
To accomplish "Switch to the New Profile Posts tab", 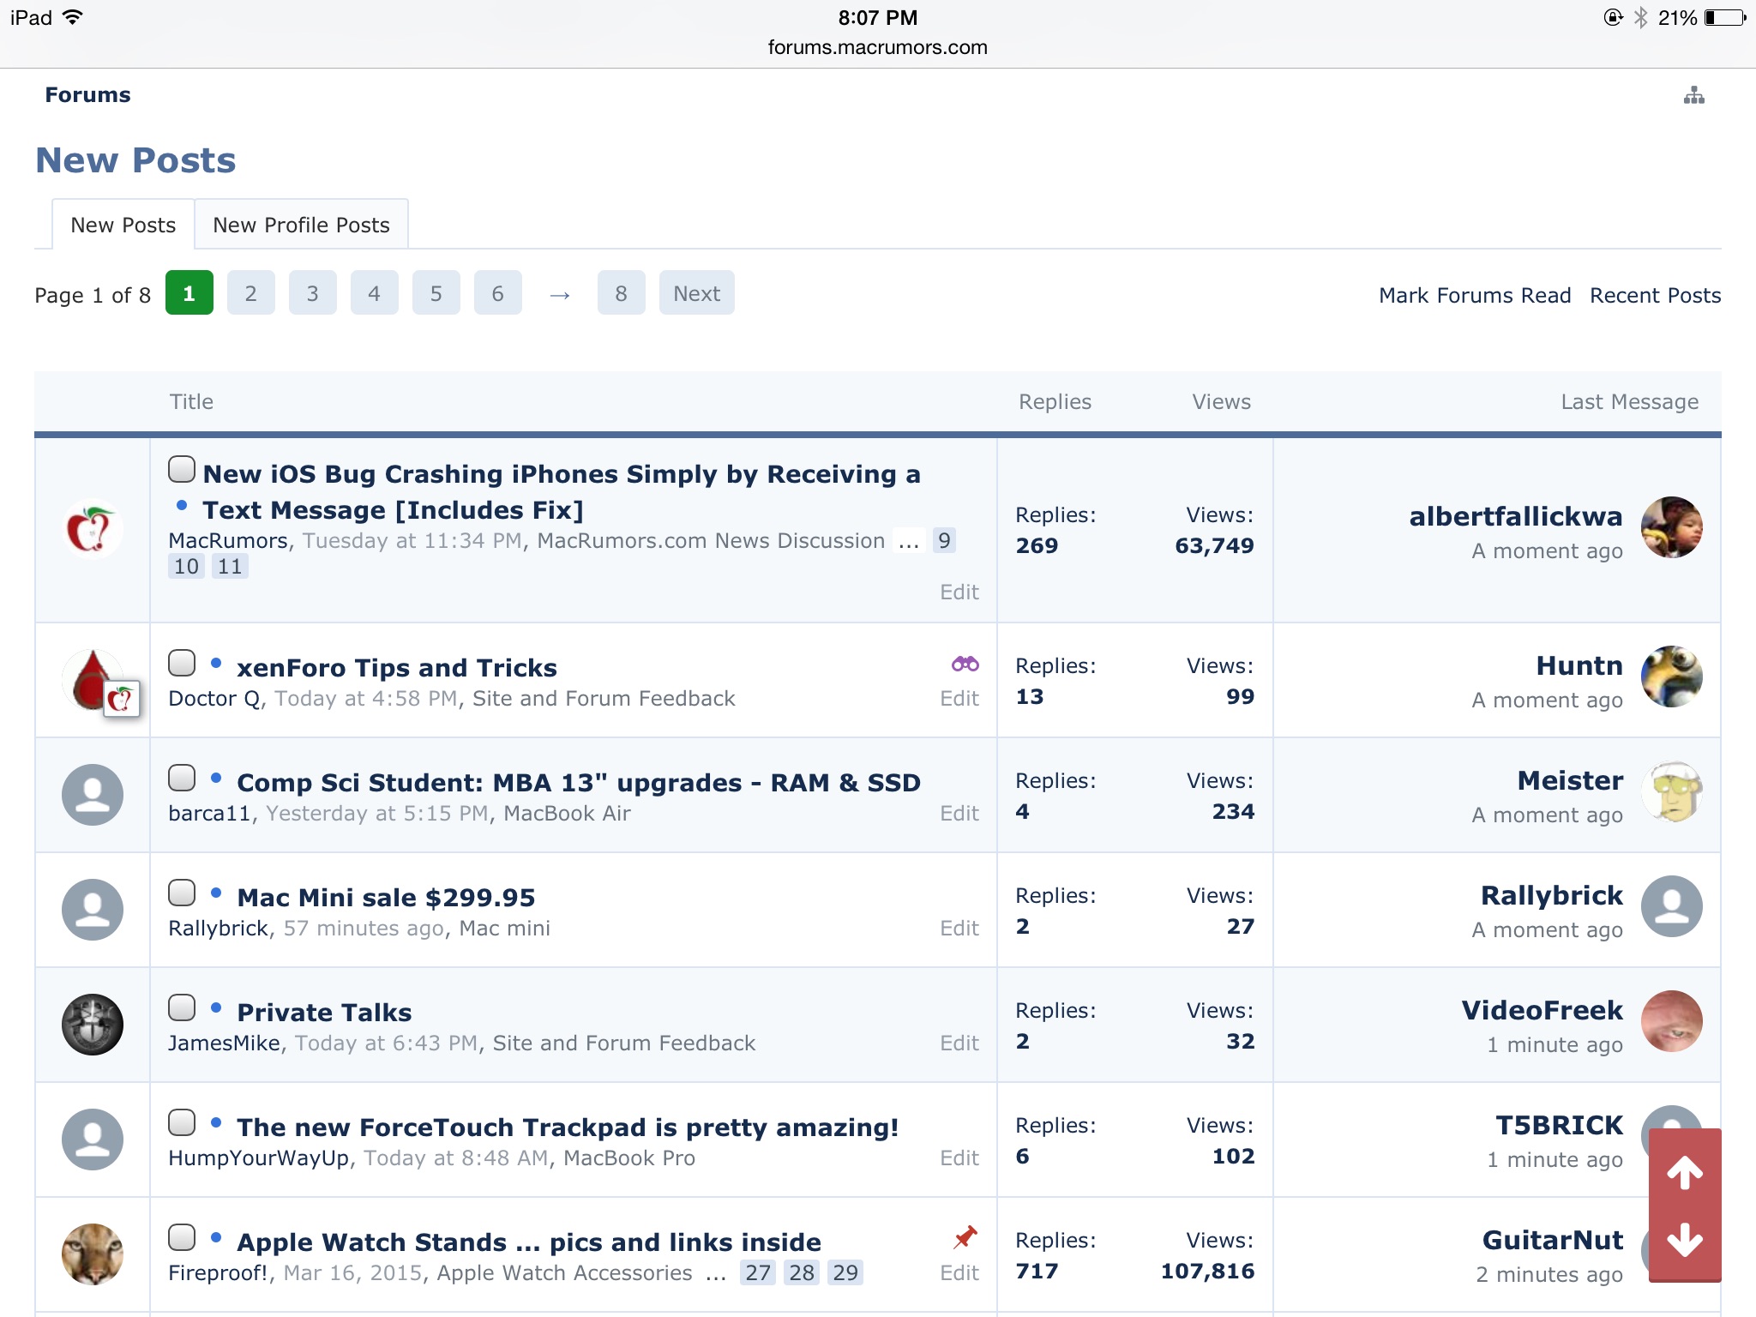I will point(301,225).
